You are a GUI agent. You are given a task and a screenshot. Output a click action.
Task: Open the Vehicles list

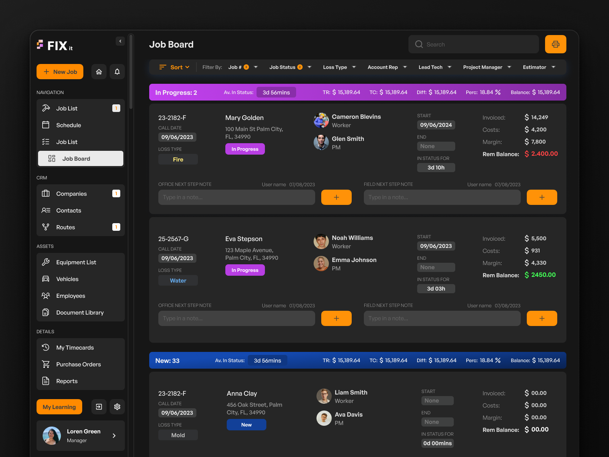pos(67,279)
